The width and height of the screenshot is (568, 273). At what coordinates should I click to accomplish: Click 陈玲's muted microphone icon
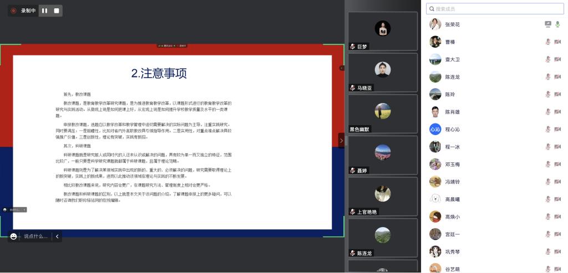(x=548, y=94)
